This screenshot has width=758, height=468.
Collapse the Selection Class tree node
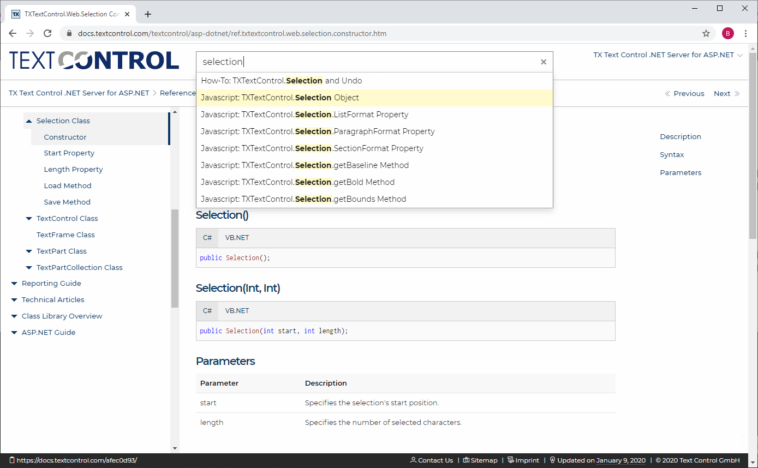click(x=29, y=121)
